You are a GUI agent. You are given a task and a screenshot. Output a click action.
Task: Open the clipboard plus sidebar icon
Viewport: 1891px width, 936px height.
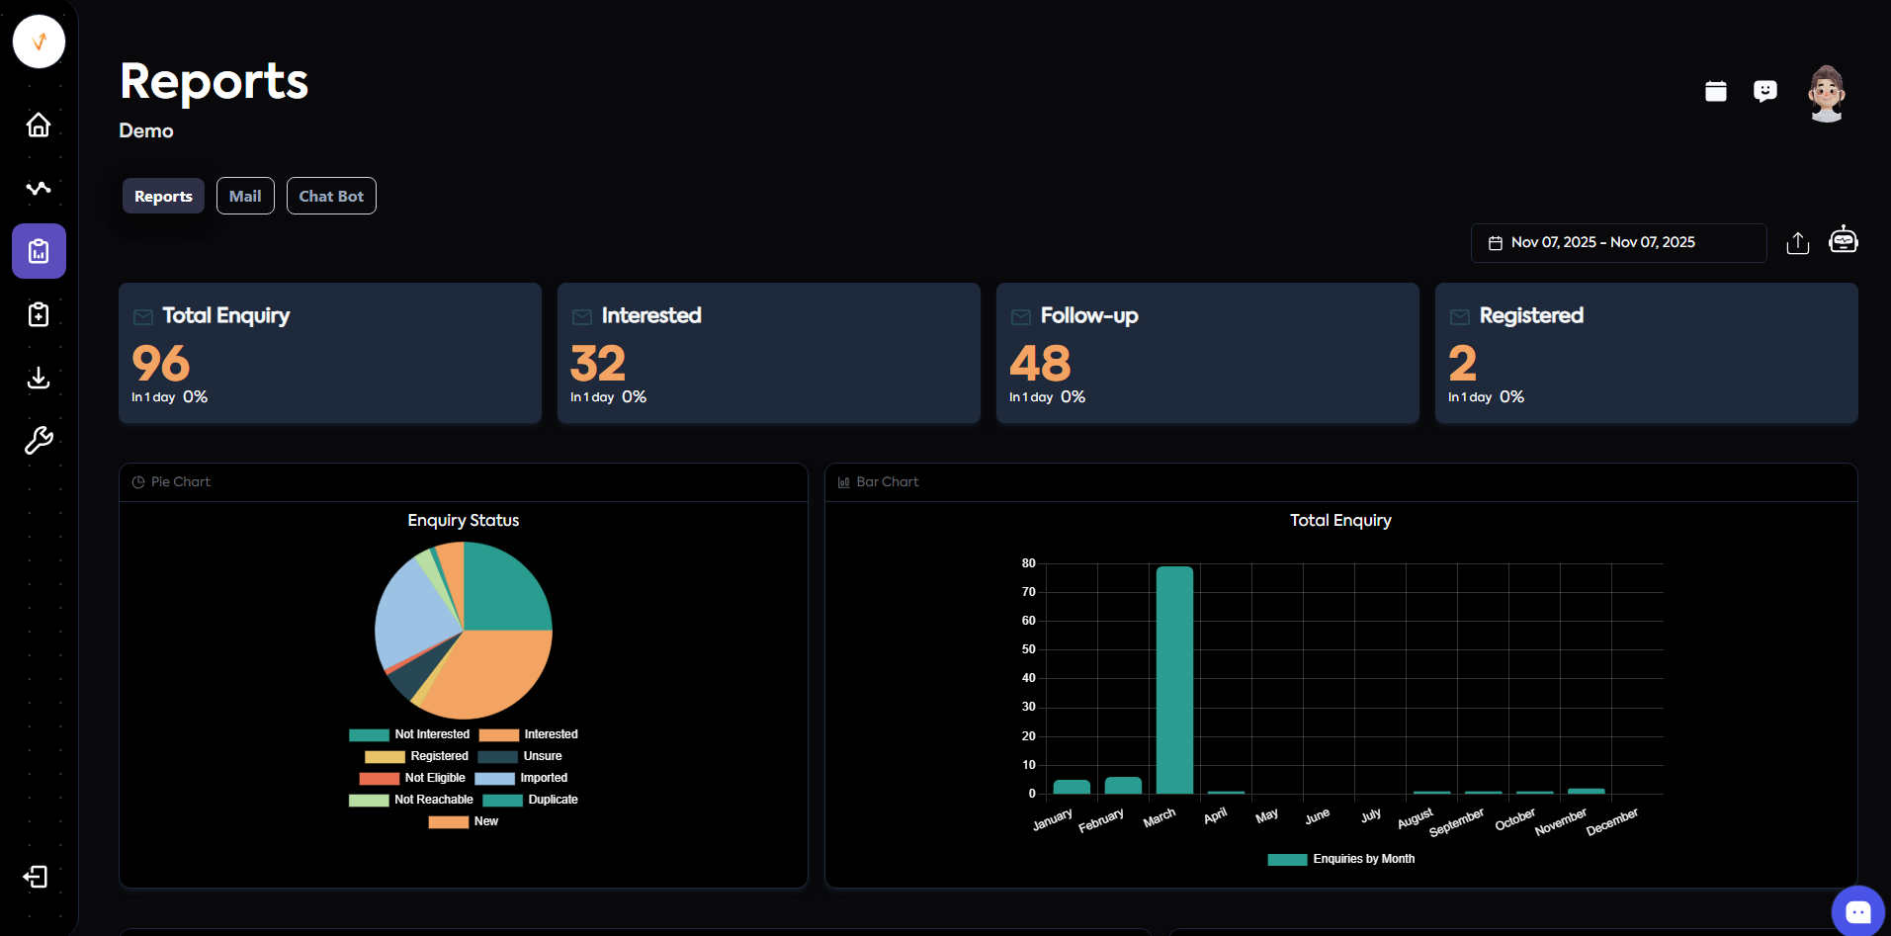(x=39, y=314)
